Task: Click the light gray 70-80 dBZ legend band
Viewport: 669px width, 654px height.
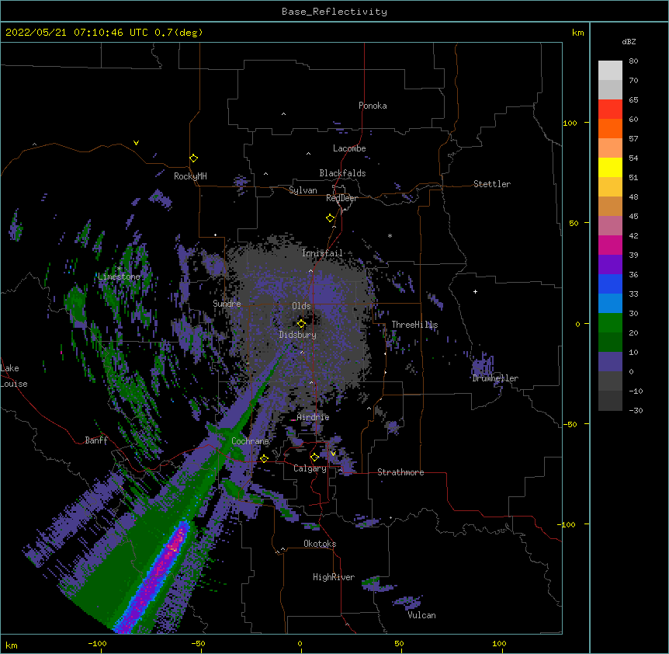Action: pyautogui.click(x=610, y=71)
